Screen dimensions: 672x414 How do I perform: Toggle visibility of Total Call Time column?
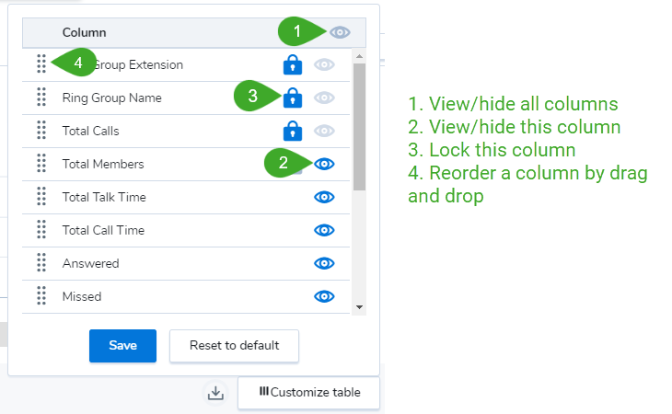click(324, 230)
